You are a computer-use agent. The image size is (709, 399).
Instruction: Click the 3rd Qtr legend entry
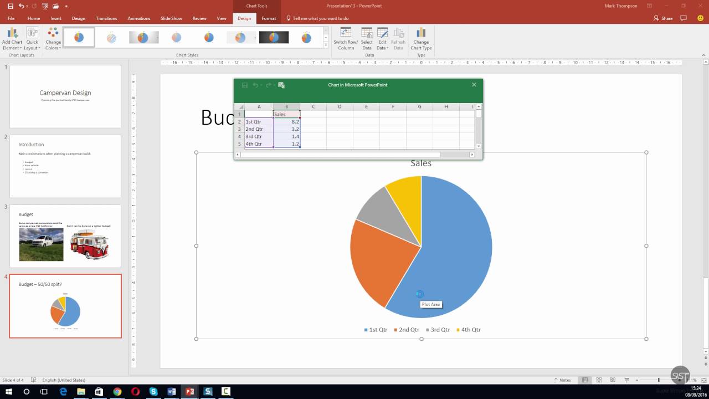click(437, 330)
